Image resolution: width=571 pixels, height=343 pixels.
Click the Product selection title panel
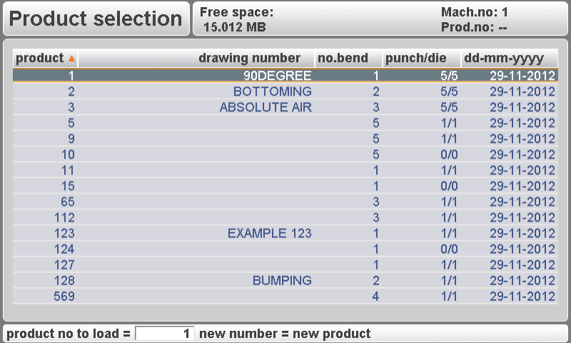96,19
